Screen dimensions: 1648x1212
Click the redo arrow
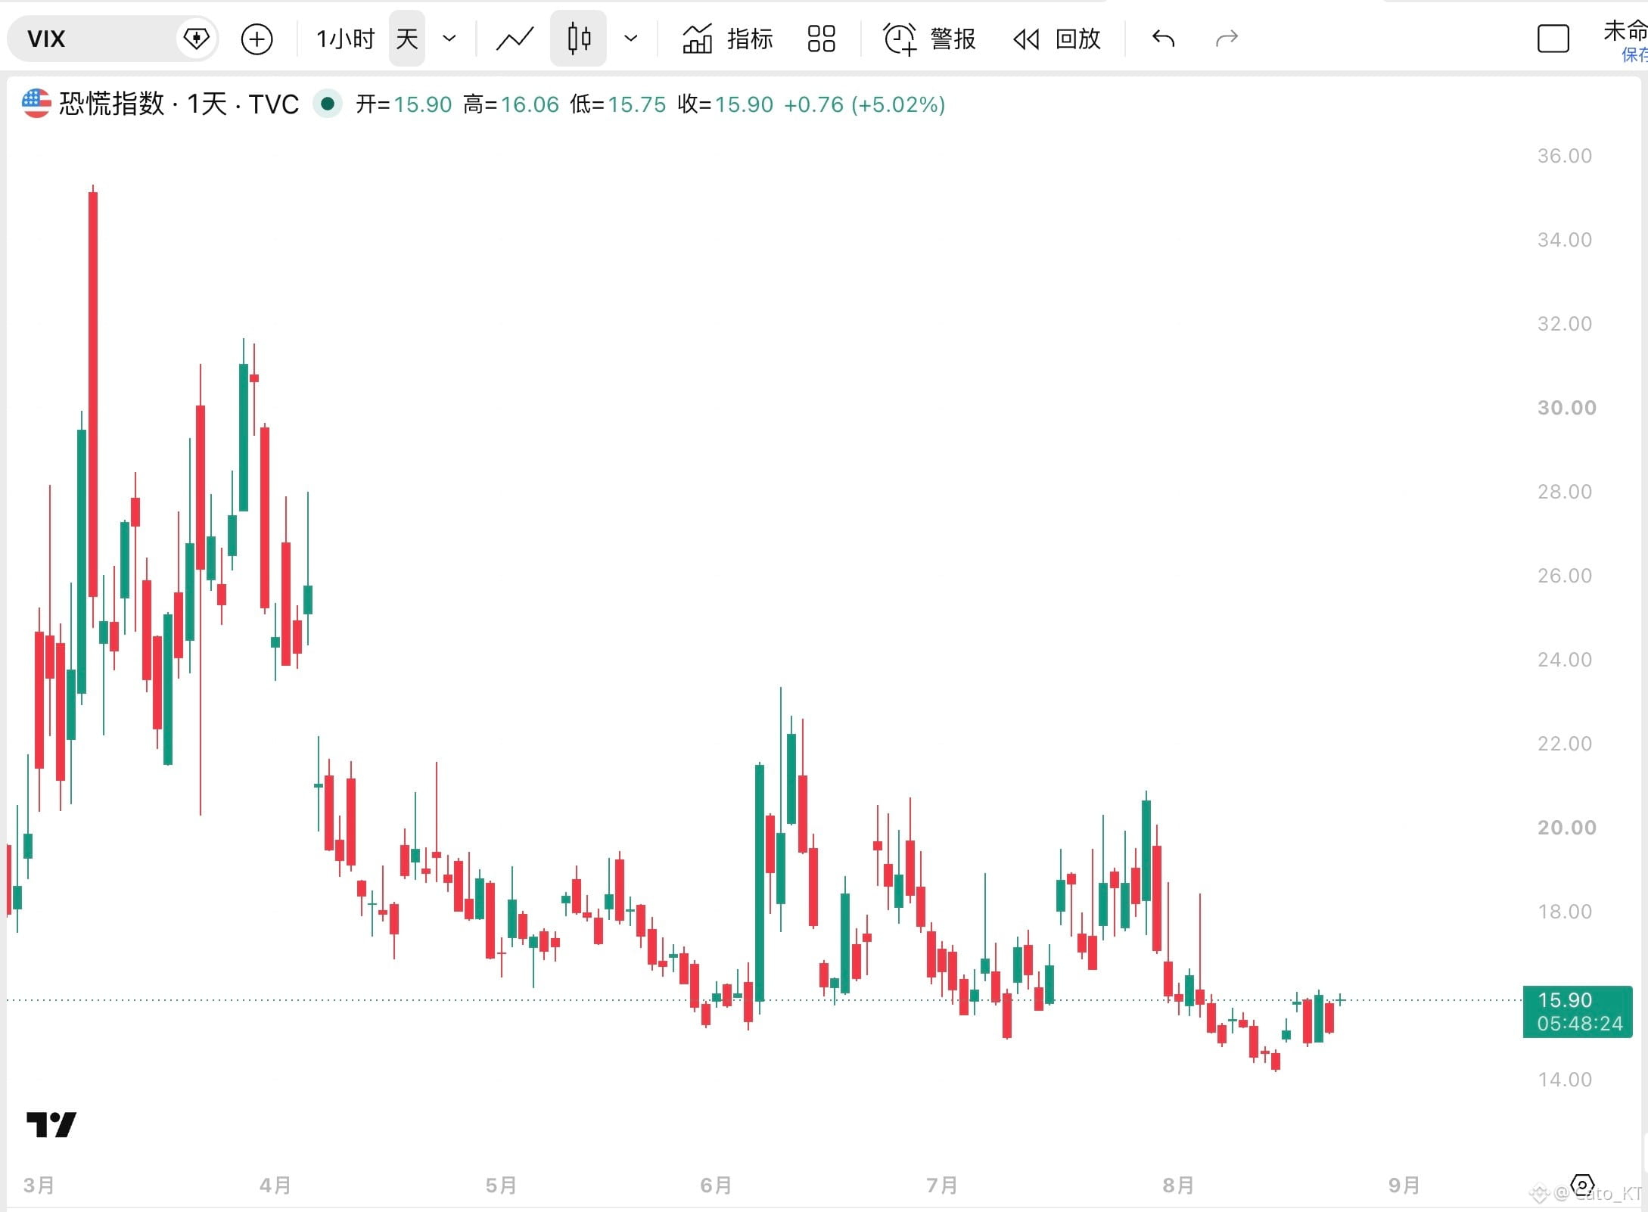click(x=1227, y=39)
